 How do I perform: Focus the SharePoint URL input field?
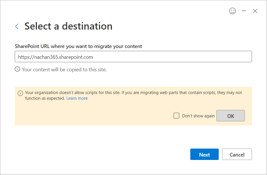(x=170, y=57)
